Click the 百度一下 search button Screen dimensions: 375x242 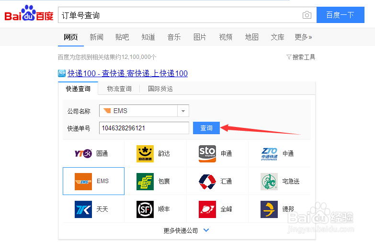point(341,15)
